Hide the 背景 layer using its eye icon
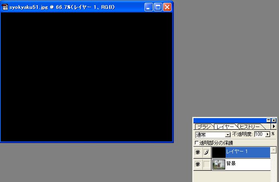The width and height of the screenshot is (279, 182). pos(198,164)
